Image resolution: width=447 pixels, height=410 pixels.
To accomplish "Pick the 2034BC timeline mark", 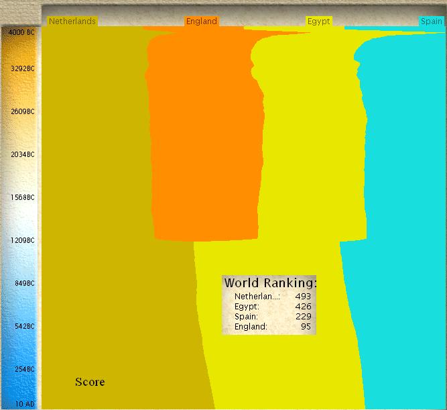I will pyautogui.click(x=21, y=154).
